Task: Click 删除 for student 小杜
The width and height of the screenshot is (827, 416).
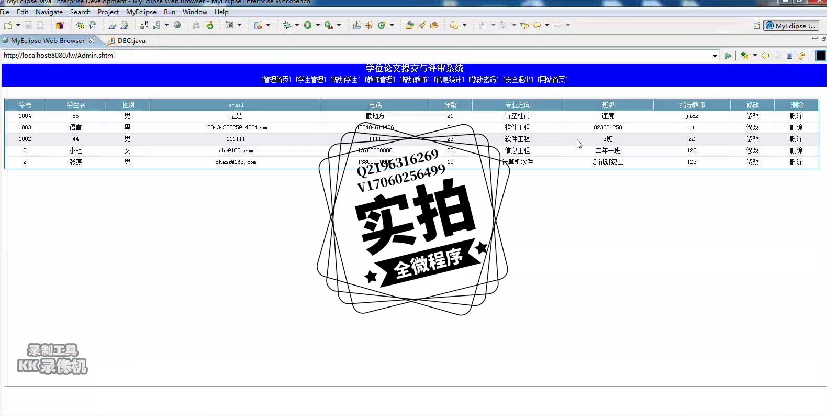Action: click(796, 150)
